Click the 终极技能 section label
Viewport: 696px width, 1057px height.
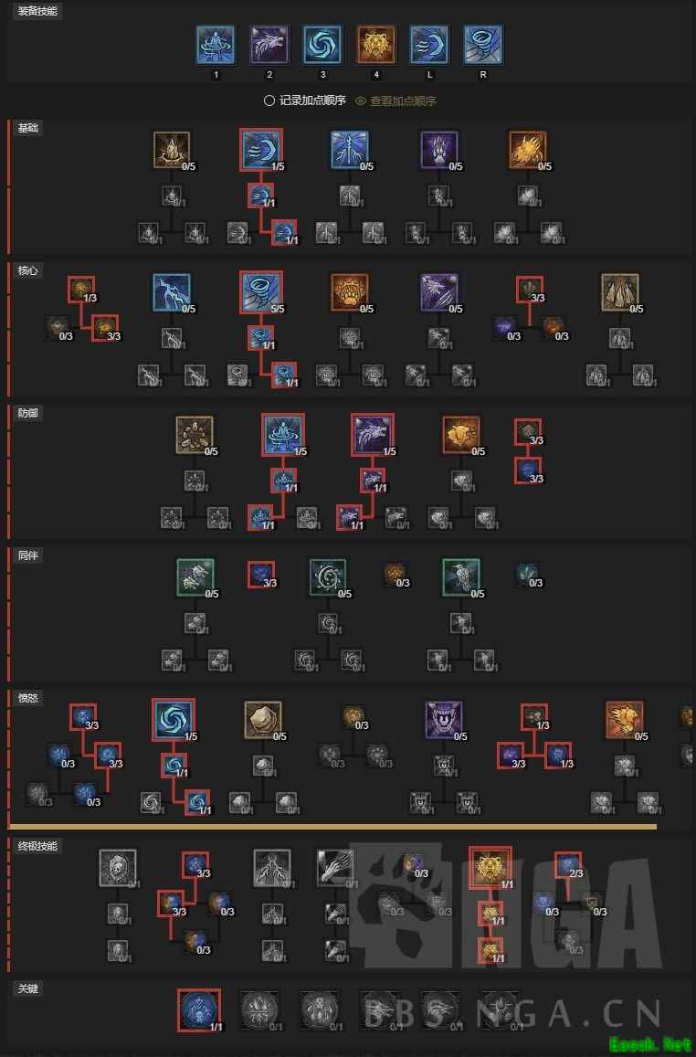click(x=37, y=846)
